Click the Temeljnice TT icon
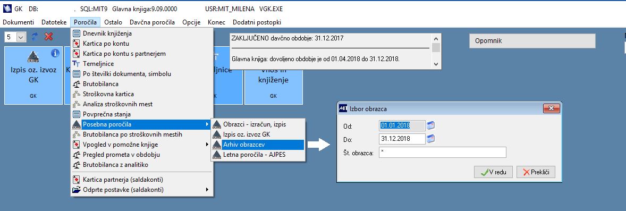The height and width of the screenshot is (211, 626). coord(76,64)
